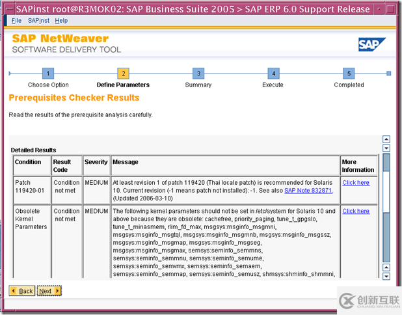The height and width of the screenshot is (315, 402).
Task: Open Click here link for Obsolete Kernel Parameters
Action: click(x=356, y=211)
